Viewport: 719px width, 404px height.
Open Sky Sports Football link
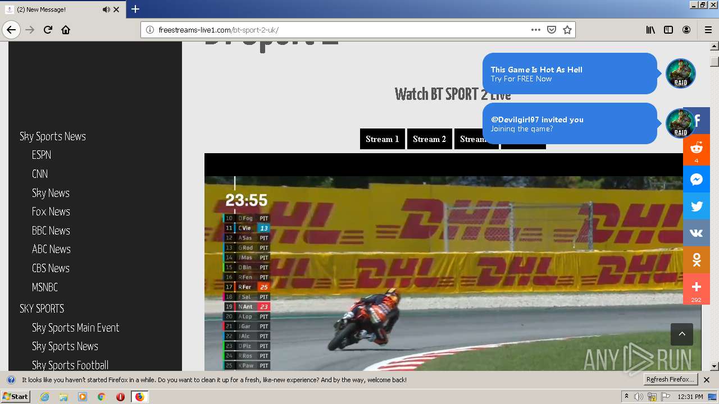[70, 365]
